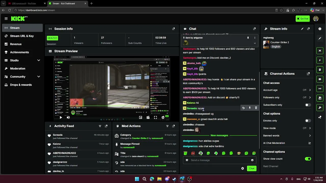Open the Banned words list arrow

point(310,136)
